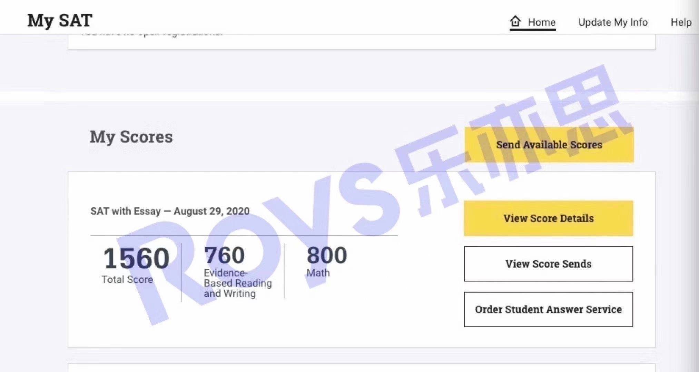This screenshot has width=699, height=372.
Task: Open the Help menu item
Action: point(681,22)
